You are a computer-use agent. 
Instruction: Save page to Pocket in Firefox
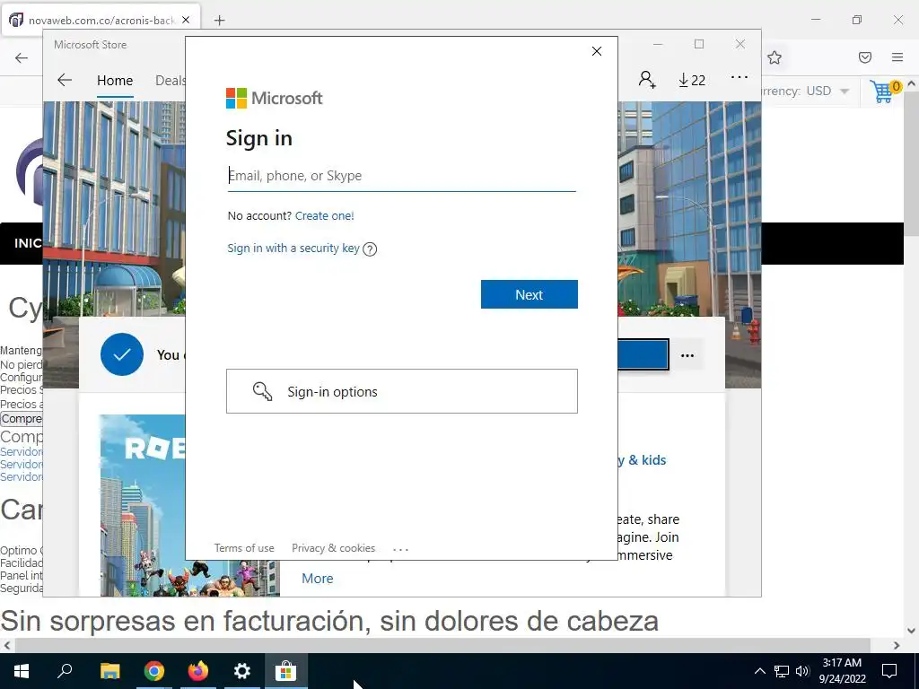pos(865,57)
